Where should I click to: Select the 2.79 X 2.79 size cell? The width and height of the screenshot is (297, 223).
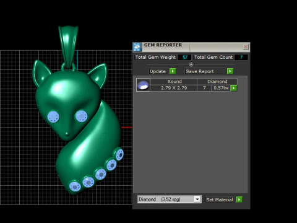[x=174, y=88]
